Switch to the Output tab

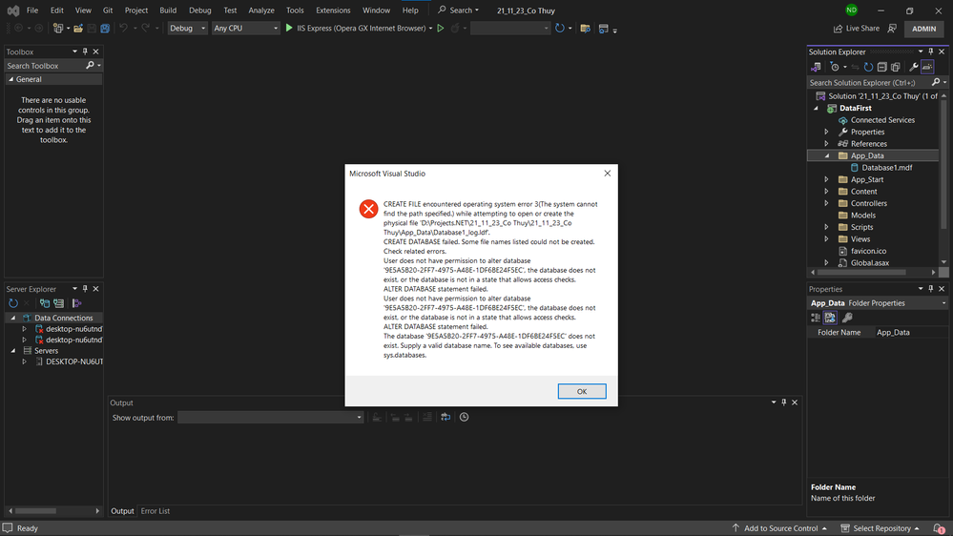(x=122, y=511)
